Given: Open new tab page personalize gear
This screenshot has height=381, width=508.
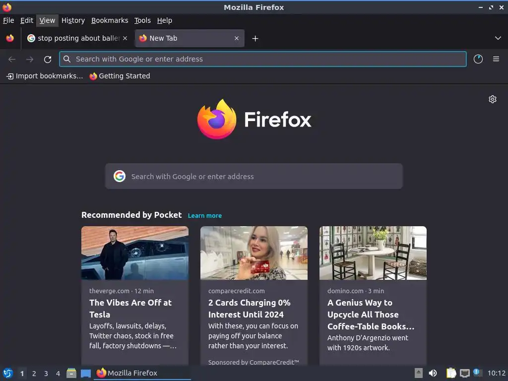Looking at the screenshot, I should [x=493, y=99].
